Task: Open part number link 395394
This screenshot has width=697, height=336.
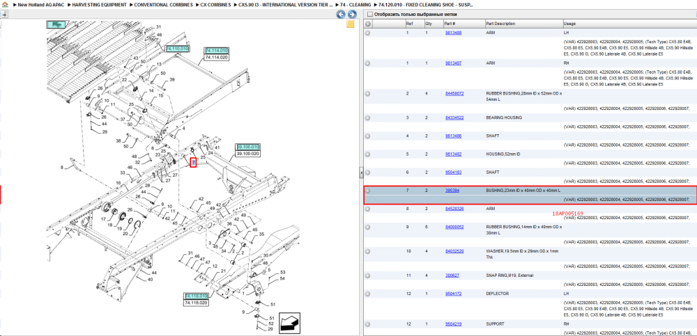Action: [452, 191]
